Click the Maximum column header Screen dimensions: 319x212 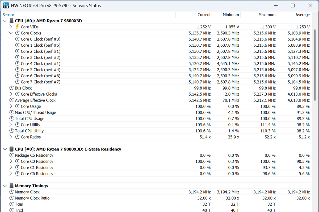coord(267,15)
